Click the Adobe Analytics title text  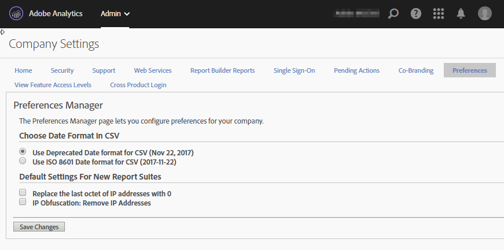coord(56,14)
